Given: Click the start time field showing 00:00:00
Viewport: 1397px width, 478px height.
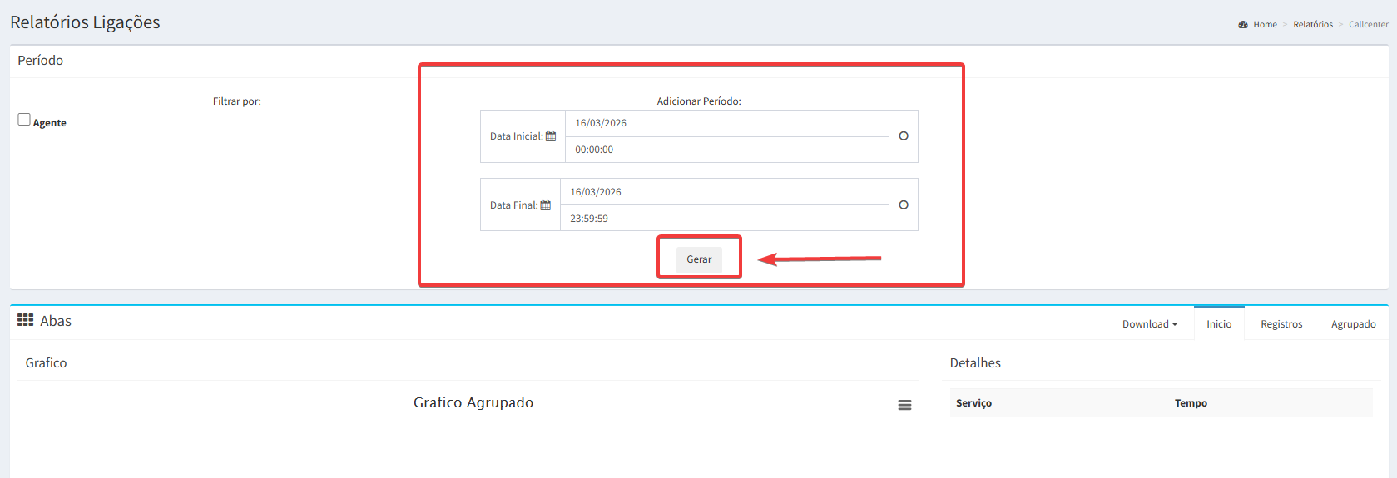Looking at the screenshot, I should pos(726,150).
